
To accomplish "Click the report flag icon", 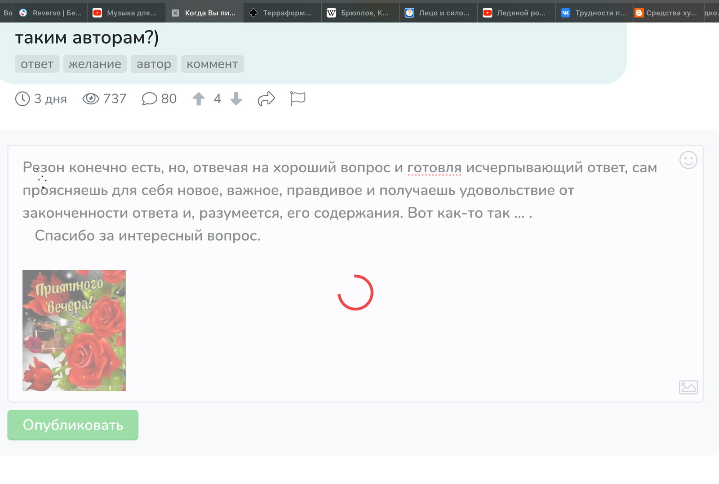I will (x=297, y=99).
